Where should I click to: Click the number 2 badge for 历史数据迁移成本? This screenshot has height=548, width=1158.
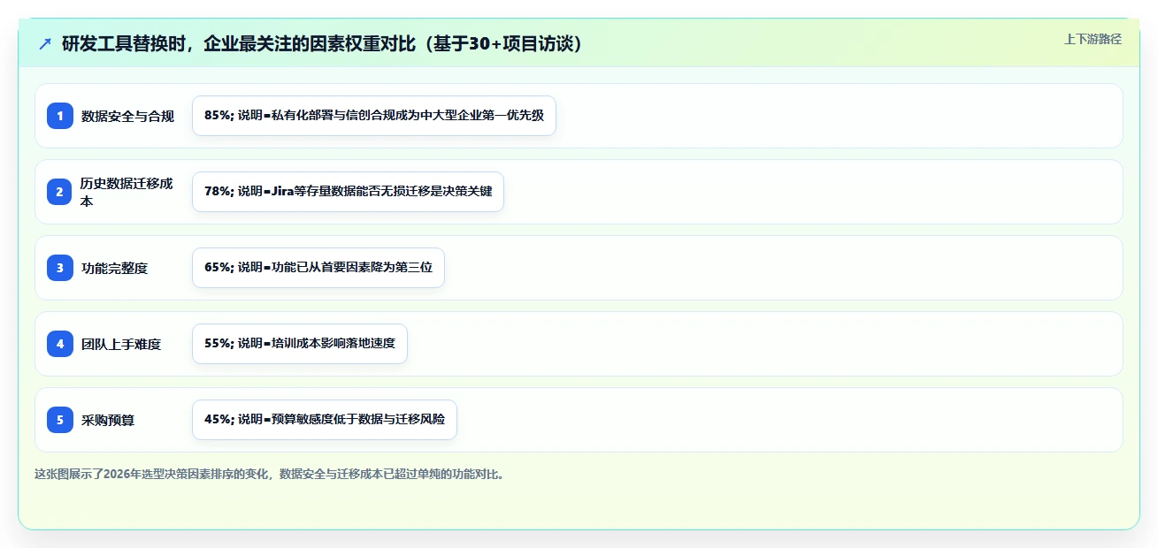[x=60, y=192]
